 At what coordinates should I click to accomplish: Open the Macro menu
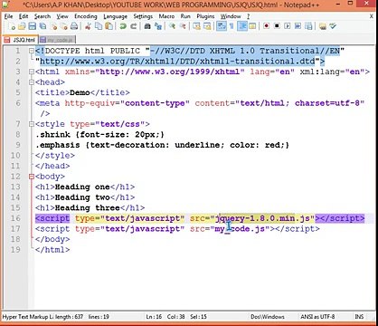(166, 16)
